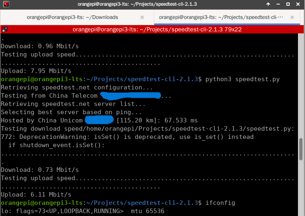Viewport: 305px width, 216px height.
Task: Click the ifconfig command at the prompt
Action: 220,203
